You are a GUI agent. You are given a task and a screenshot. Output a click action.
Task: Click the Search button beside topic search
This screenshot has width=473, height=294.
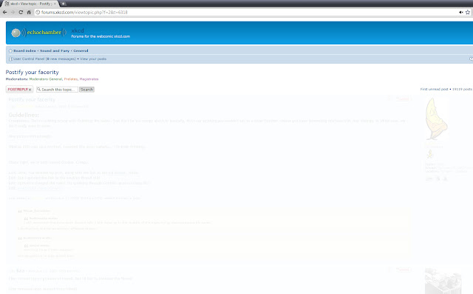tap(86, 90)
